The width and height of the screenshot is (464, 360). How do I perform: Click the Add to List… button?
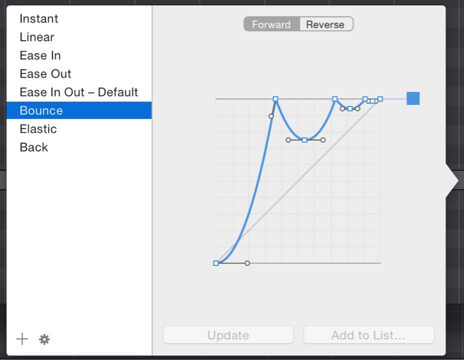368,335
